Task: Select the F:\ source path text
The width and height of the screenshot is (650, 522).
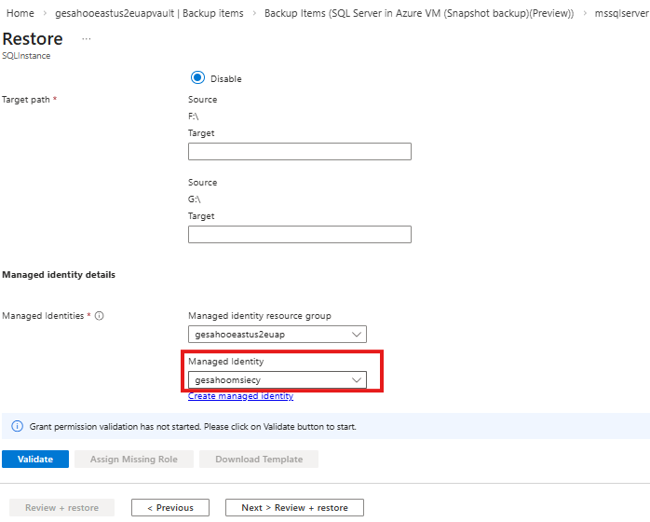Action: tap(193, 117)
